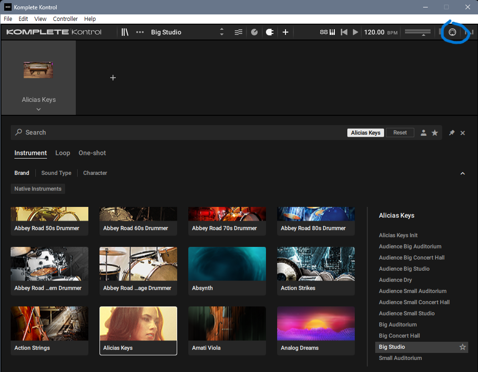Screen dimensions: 478x372
Task: Collapse the brand filter section chevron
Action: pos(463,173)
